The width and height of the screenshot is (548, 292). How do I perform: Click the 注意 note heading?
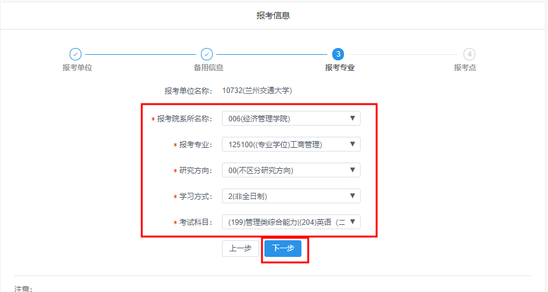pyautogui.click(x=23, y=288)
